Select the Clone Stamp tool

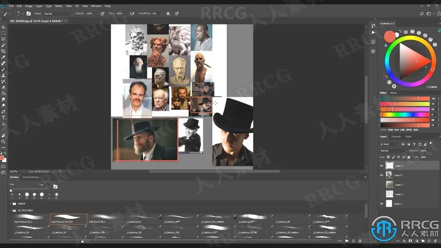(3, 75)
